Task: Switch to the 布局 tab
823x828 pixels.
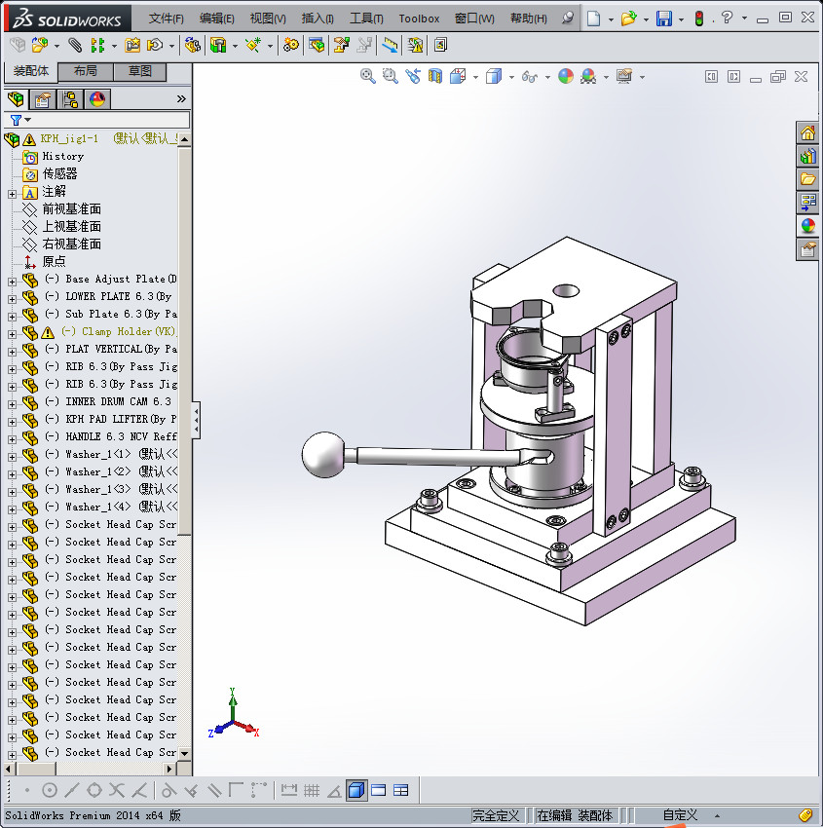Action: [85, 71]
